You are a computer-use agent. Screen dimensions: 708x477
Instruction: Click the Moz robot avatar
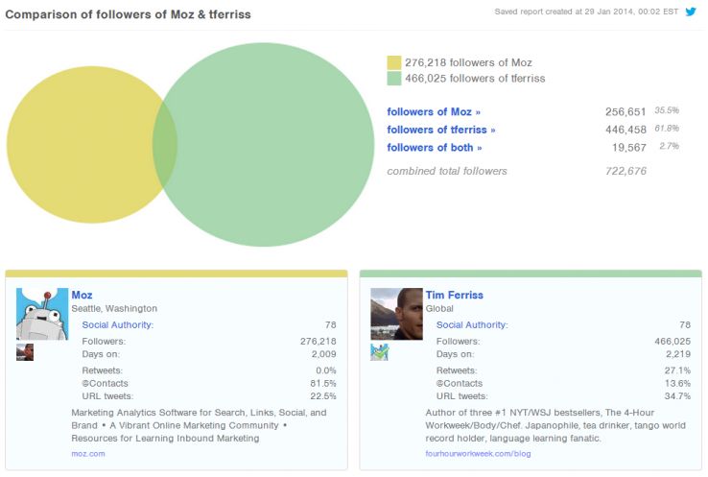click(x=42, y=314)
